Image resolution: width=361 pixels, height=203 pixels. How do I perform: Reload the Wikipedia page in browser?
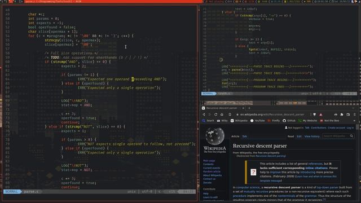(x=215, y=114)
